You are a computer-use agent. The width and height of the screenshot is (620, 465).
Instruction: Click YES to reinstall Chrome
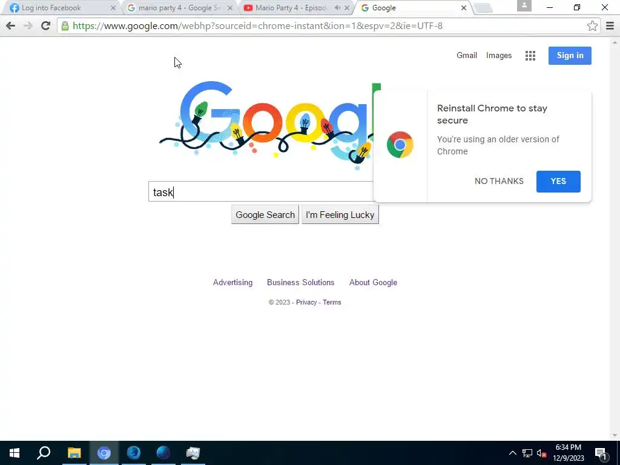click(558, 182)
